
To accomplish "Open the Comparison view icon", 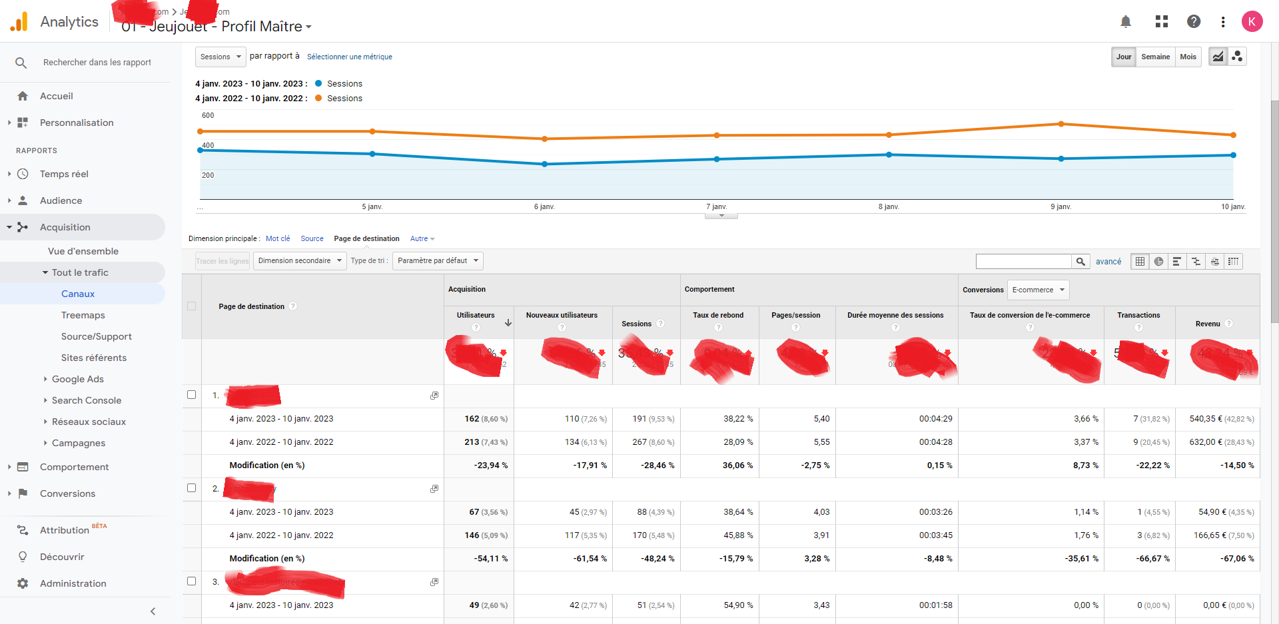I will [1196, 261].
